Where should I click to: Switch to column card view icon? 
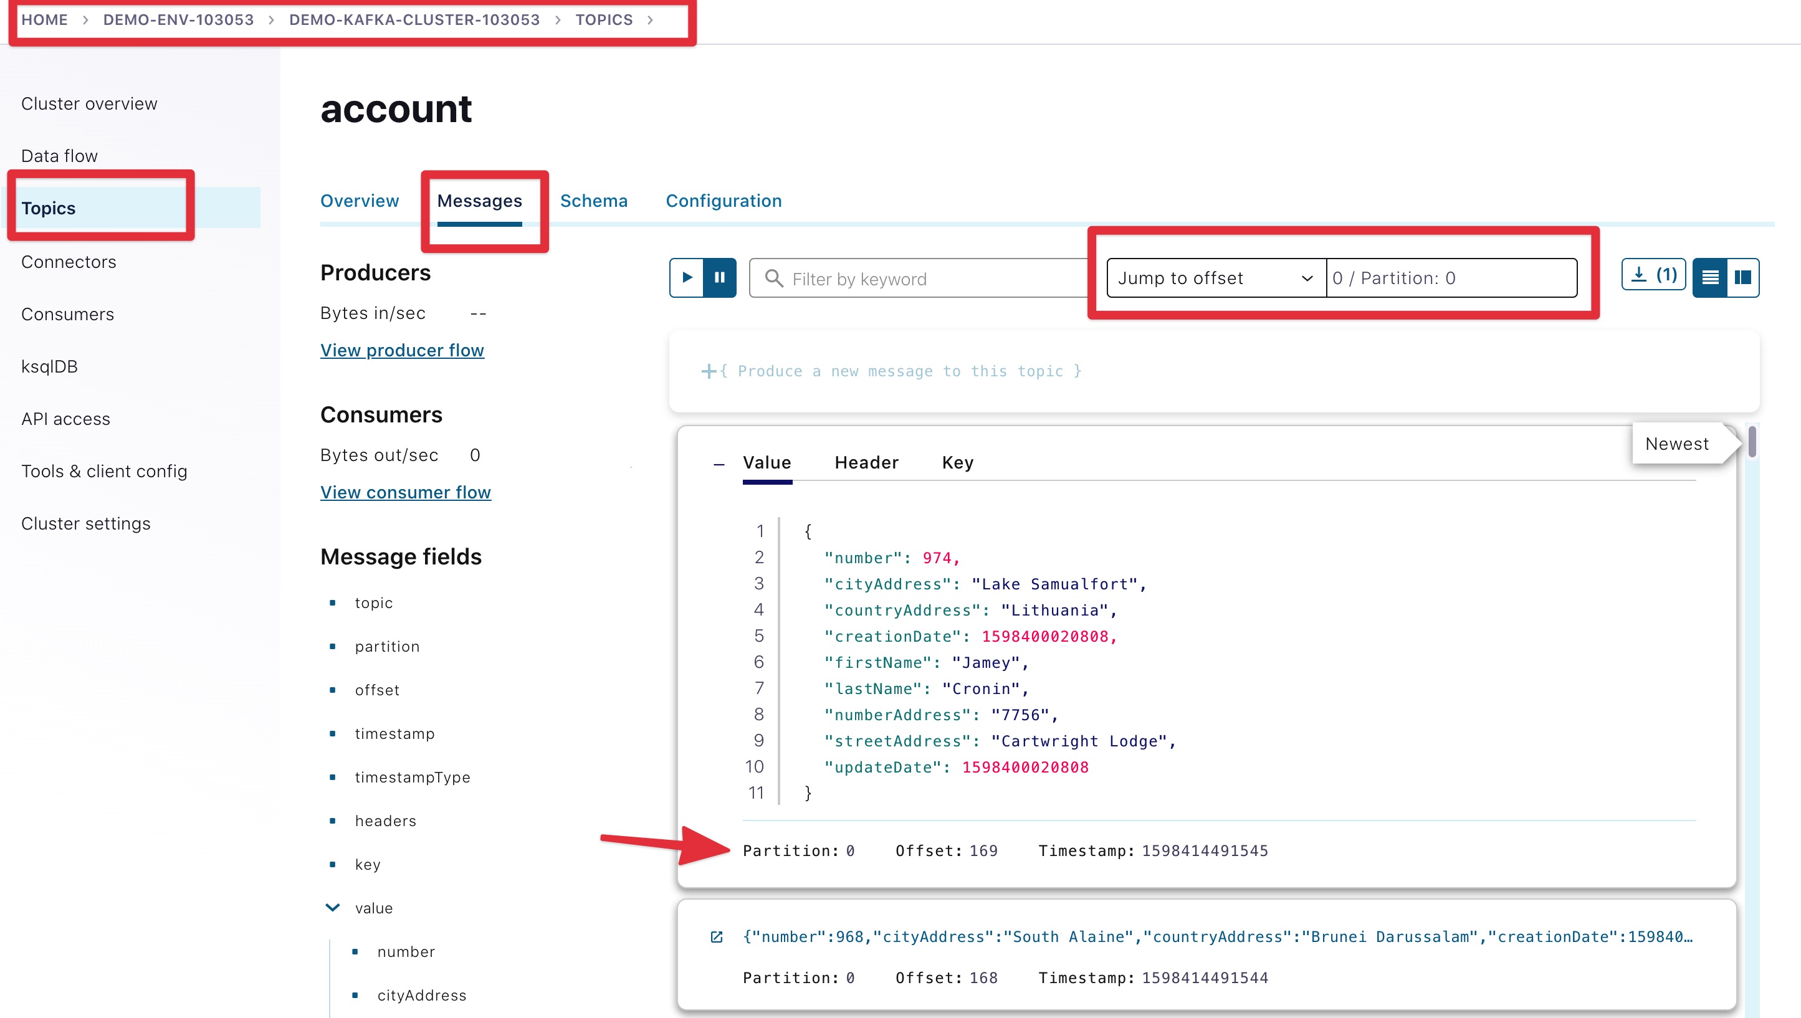(1743, 278)
